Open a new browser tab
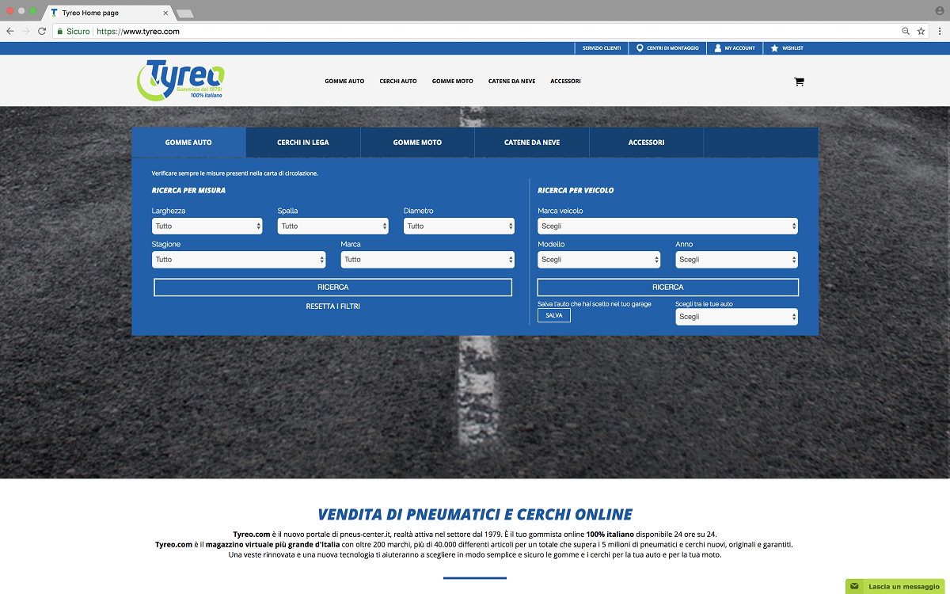Image resolution: width=950 pixels, height=594 pixels. point(184,13)
